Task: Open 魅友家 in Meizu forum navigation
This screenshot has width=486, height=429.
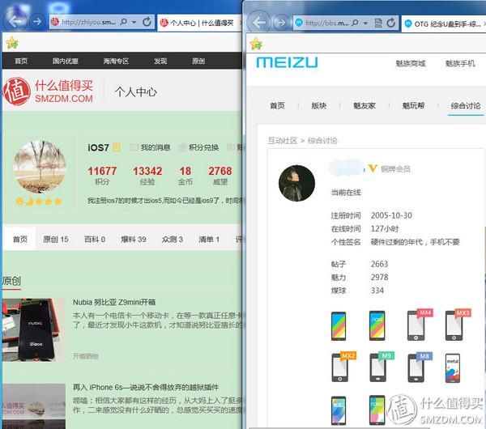Action: [x=364, y=105]
